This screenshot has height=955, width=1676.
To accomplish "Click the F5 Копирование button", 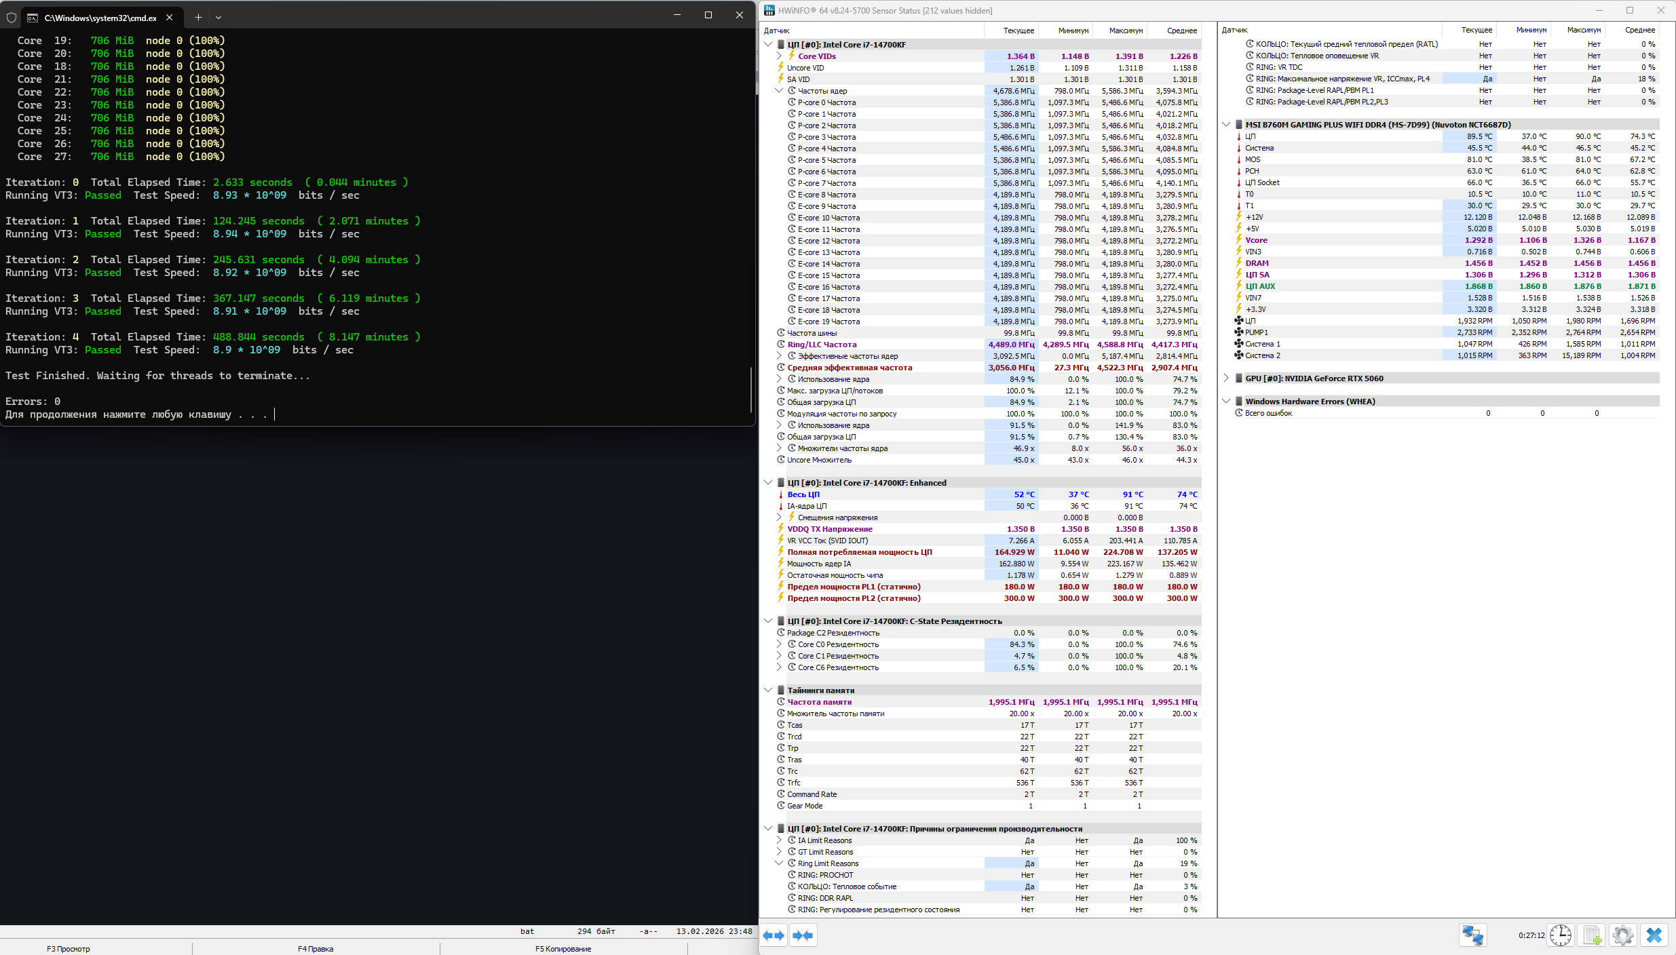I will click(563, 949).
